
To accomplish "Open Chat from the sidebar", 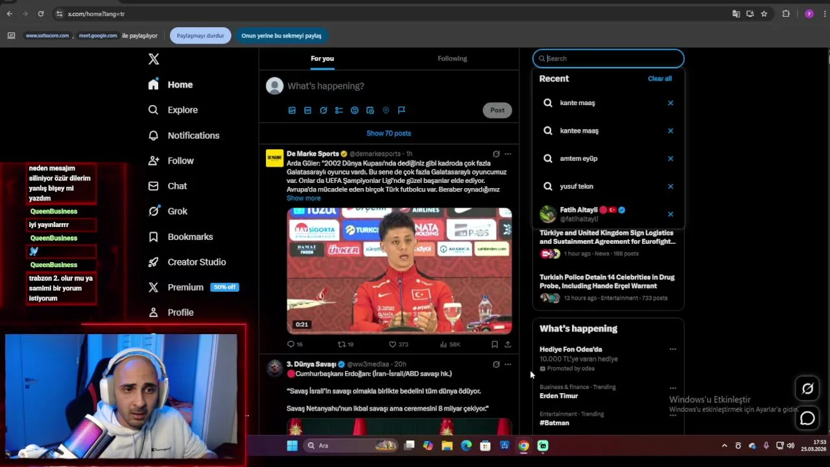I will (167, 186).
